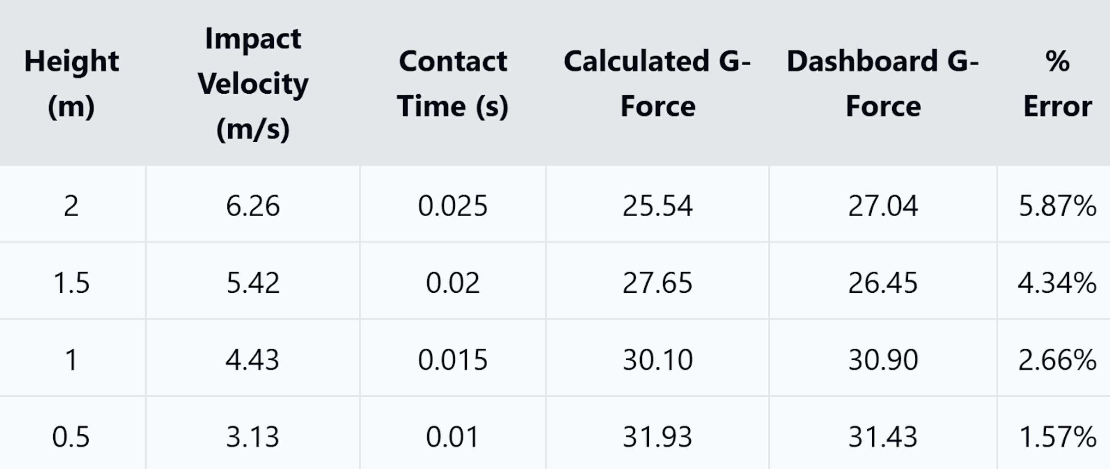The width and height of the screenshot is (1110, 469).
Task: Click the calculated G-force value 31.93
Action: (658, 437)
